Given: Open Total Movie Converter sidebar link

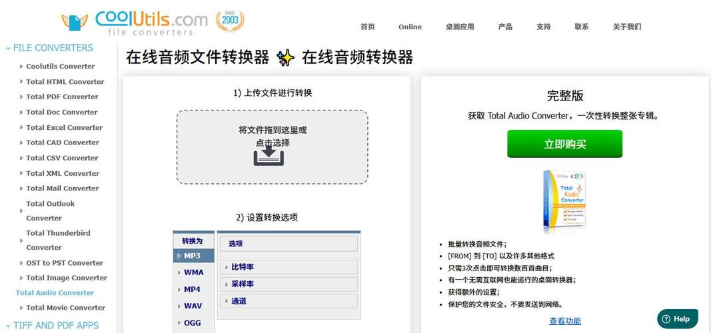Looking at the screenshot, I should tap(66, 308).
